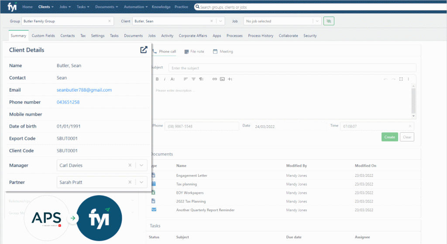Go to Home in the header
The image size is (447, 244).
(x=28, y=7)
